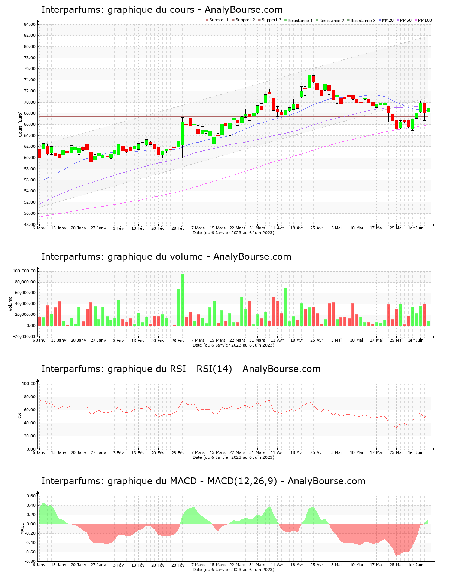Click the 'MACD' vertical axis label

click(x=22, y=528)
